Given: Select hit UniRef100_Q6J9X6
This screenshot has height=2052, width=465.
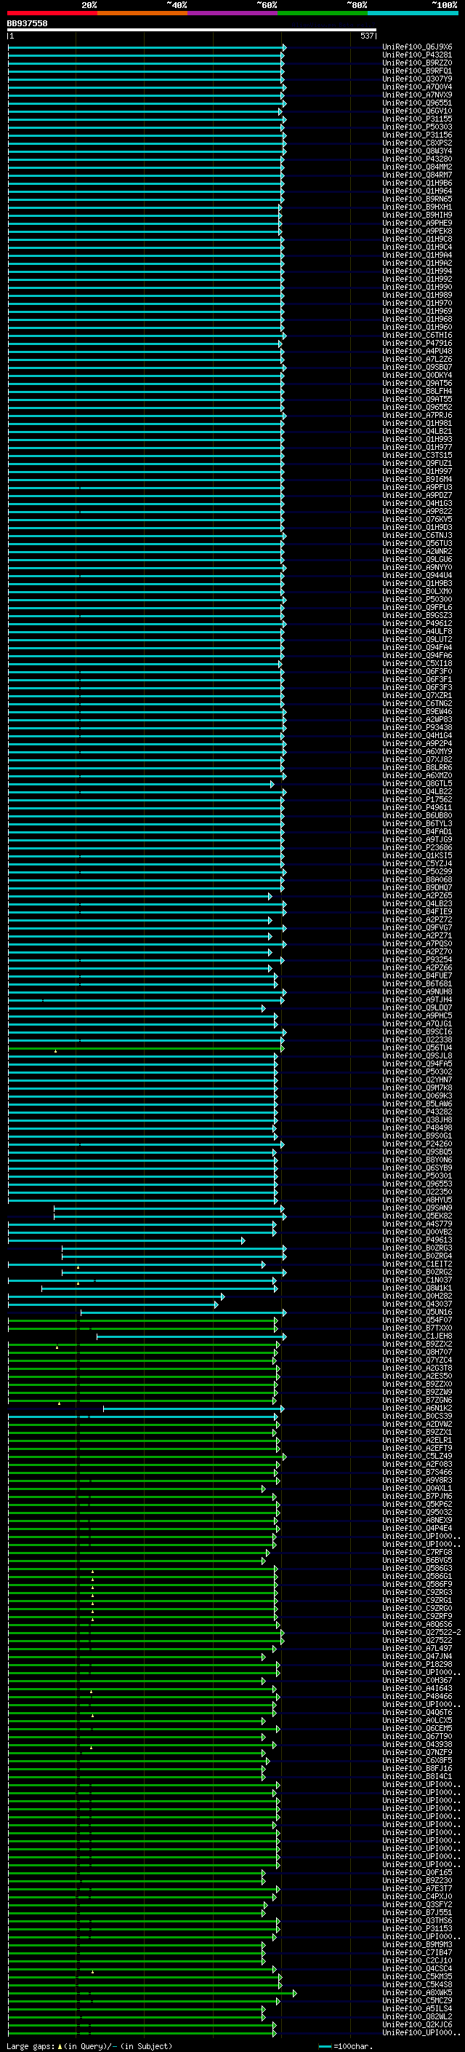Looking at the screenshot, I should coord(417,47).
